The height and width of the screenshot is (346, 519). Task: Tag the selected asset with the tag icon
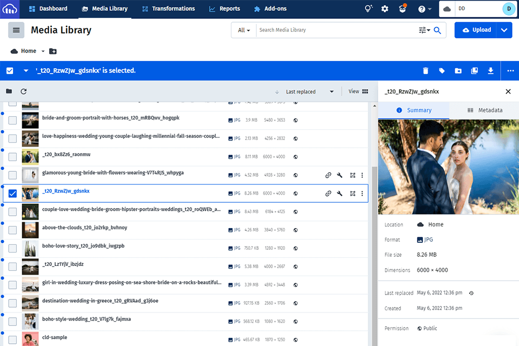(442, 70)
